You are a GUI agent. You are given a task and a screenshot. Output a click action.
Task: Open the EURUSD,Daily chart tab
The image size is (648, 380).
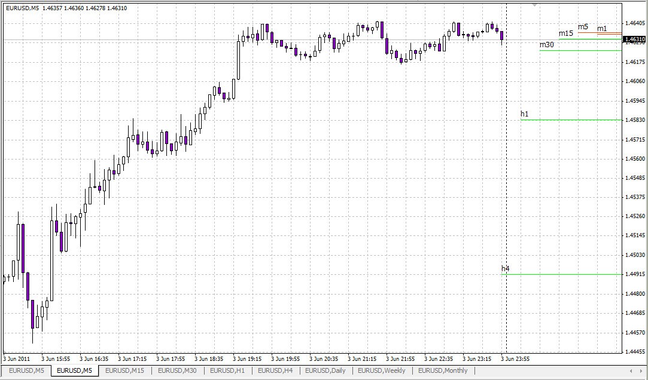(x=326, y=370)
